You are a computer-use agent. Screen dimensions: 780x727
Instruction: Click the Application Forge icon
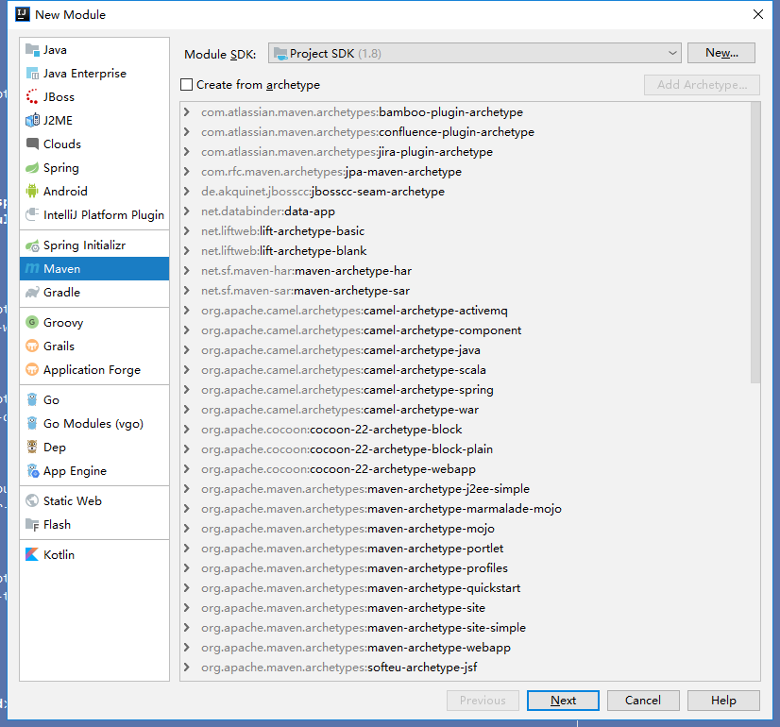(x=32, y=370)
